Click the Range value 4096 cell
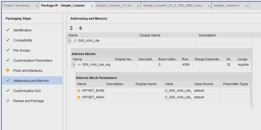261x130 pixels. 186,65
